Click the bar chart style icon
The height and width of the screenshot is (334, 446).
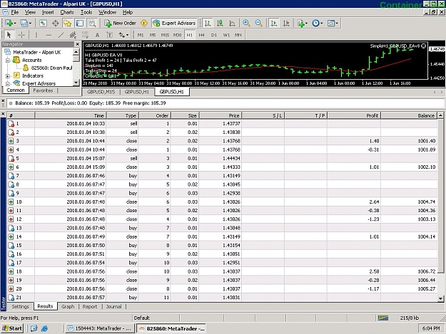[208, 24]
